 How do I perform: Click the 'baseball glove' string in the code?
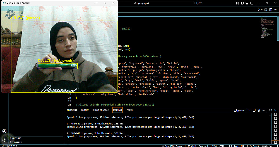(x=148, y=77)
